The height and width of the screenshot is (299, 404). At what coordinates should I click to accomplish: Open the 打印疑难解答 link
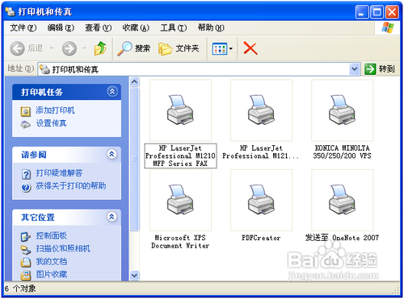[59, 173]
